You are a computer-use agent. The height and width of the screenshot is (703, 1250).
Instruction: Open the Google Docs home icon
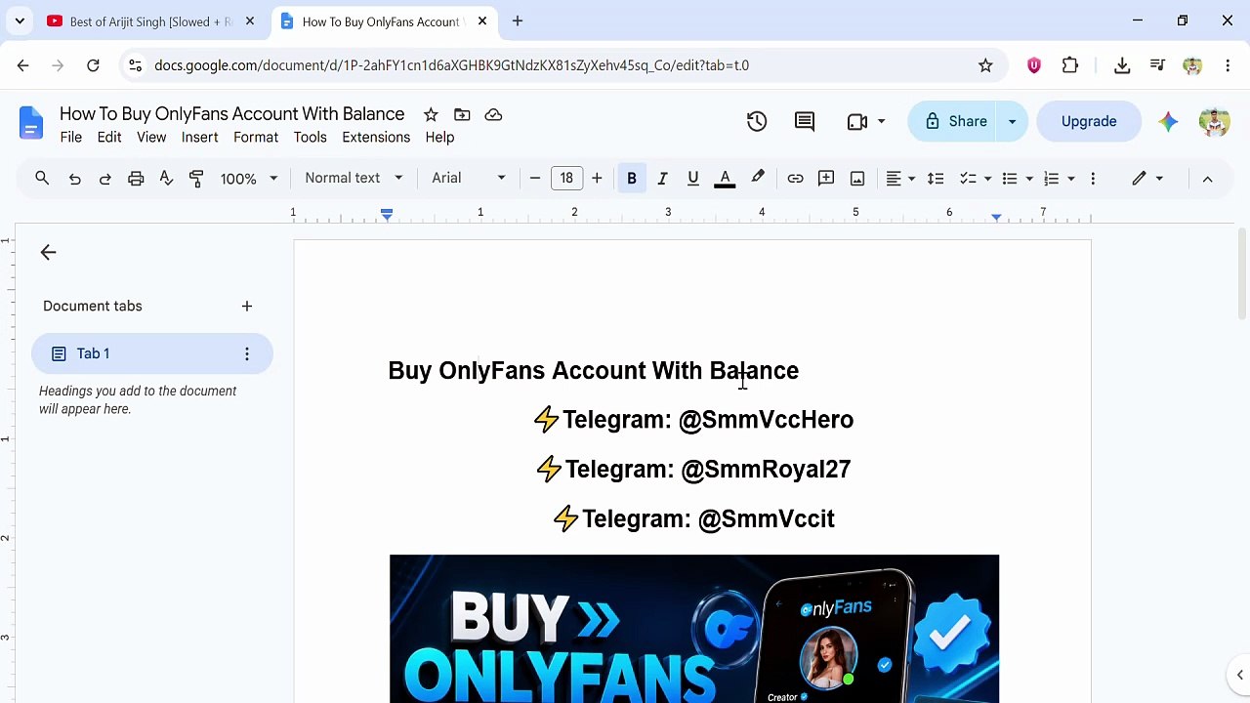coord(31,124)
